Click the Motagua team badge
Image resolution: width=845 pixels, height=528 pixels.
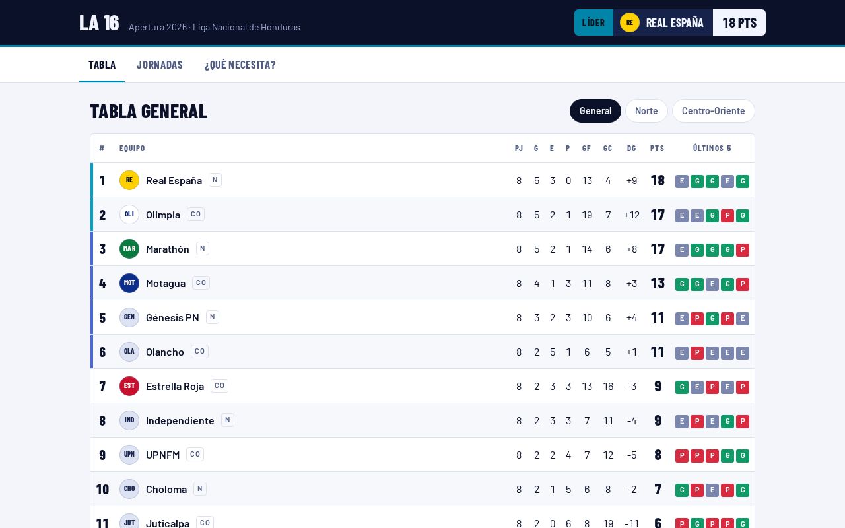[x=129, y=283]
